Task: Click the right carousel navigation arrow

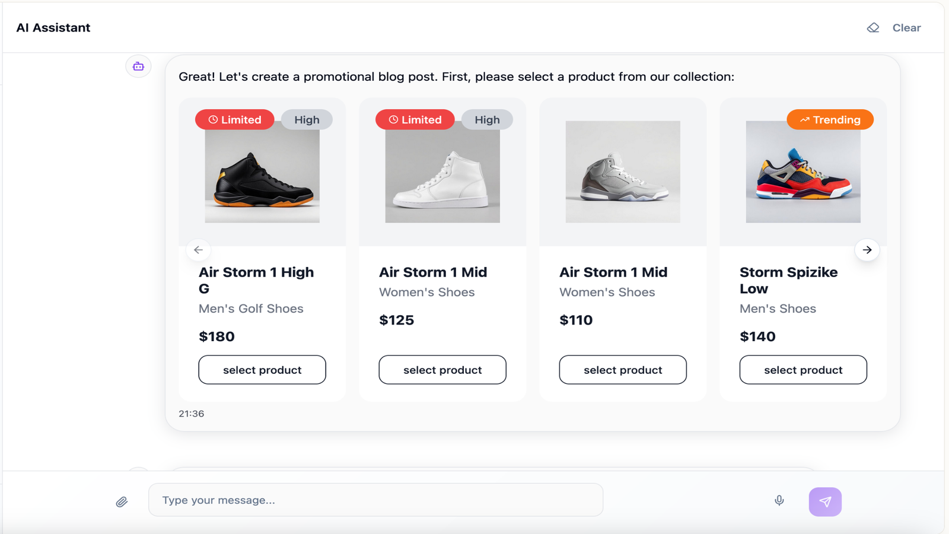Action: coord(867,250)
